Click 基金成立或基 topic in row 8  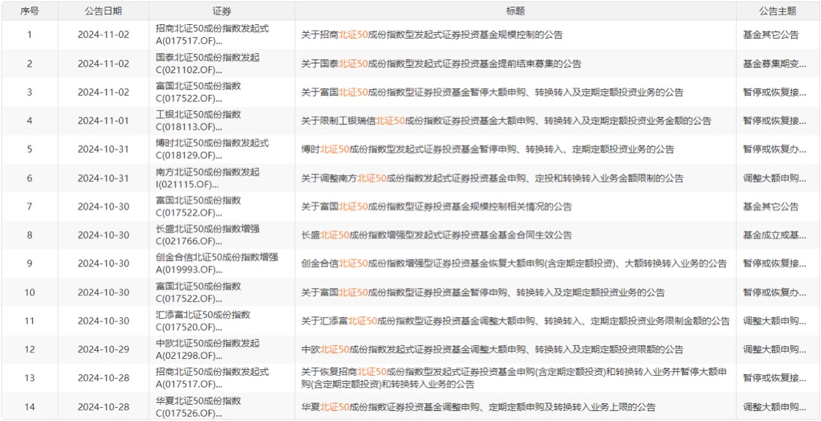click(774, 235)
